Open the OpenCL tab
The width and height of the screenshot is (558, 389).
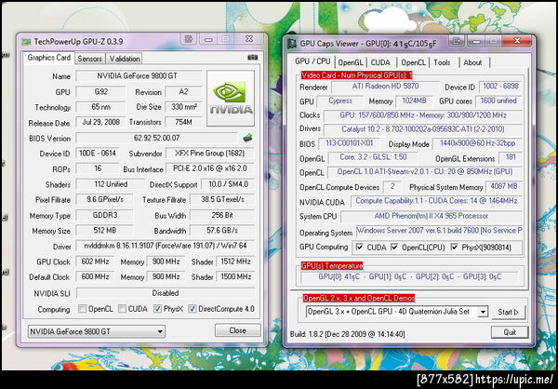[413, 62]
